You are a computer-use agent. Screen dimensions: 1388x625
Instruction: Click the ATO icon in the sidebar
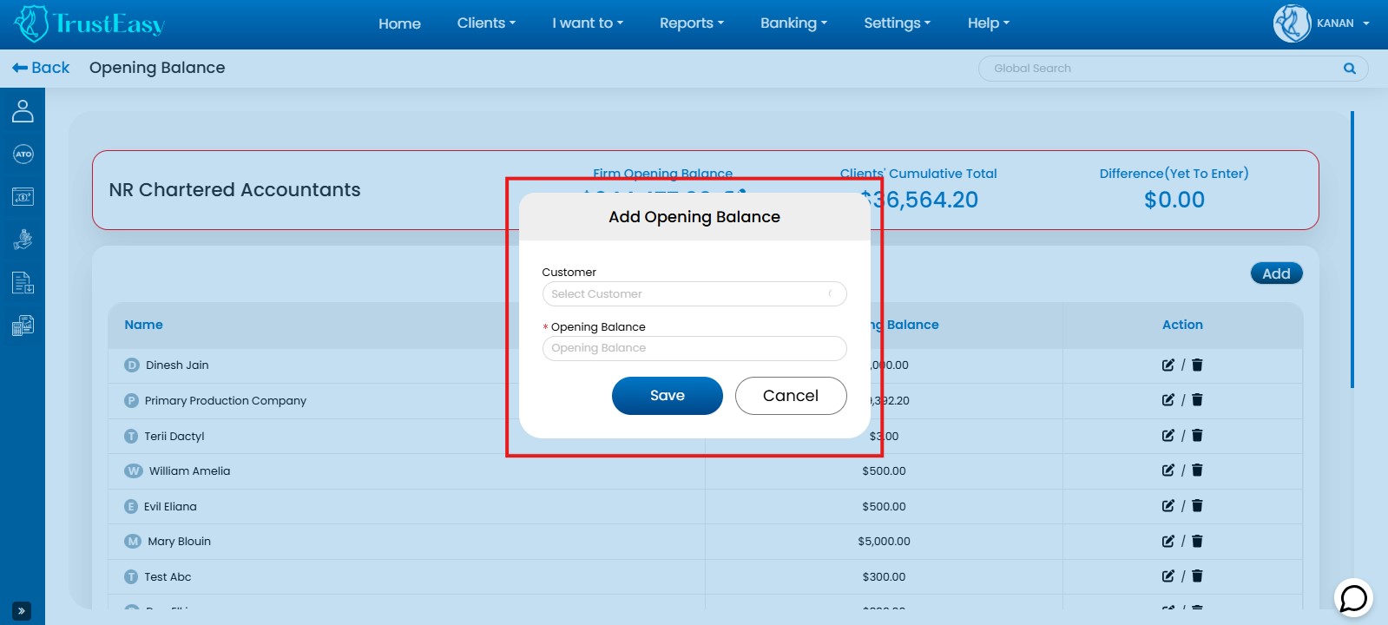coord(23,155)
